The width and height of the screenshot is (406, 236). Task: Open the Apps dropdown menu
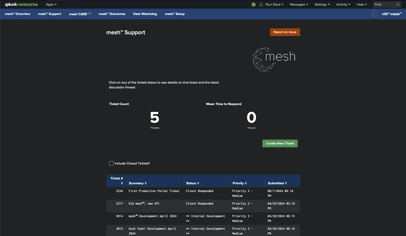[x=51, y=4]
